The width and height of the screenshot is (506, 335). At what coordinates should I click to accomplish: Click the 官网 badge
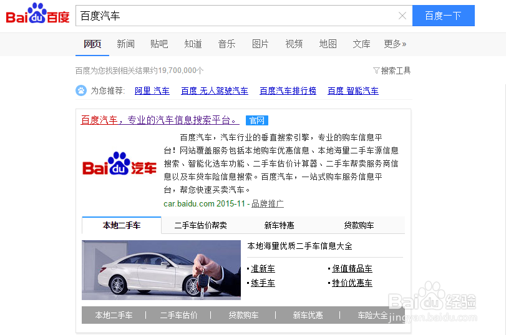click(x=257, y=120)
